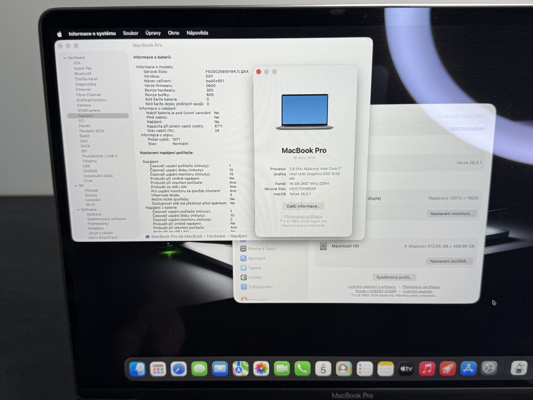Select Wi-Fi under Síť
Image resolution: width=533 pixels, height=400 pixels.
tap(91, 205)
